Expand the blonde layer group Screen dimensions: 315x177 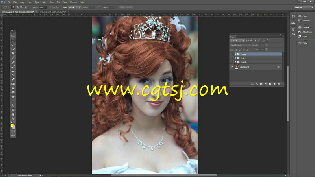click(235, 62)
